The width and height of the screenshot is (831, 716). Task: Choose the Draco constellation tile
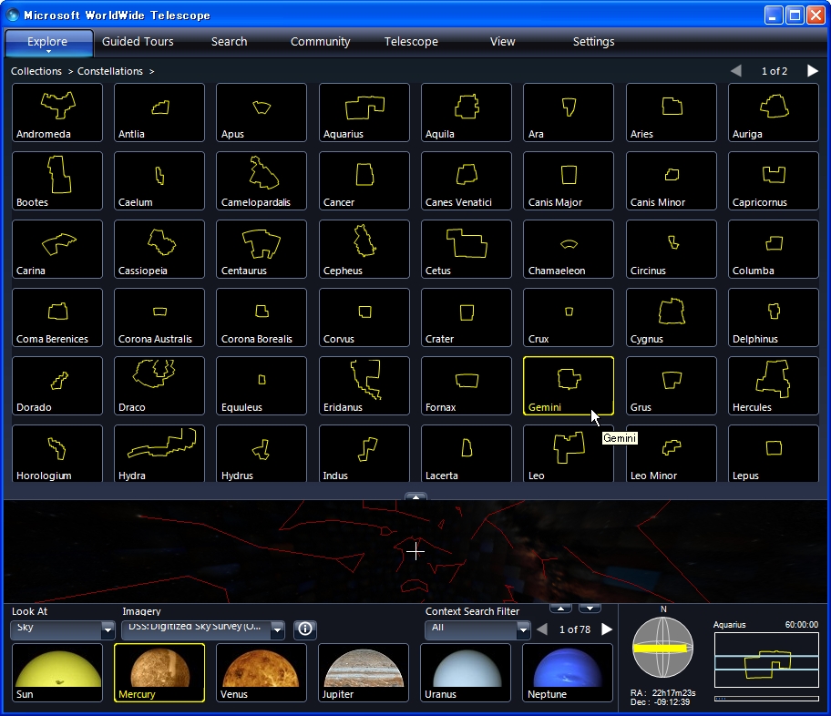(x=159, y=386)
